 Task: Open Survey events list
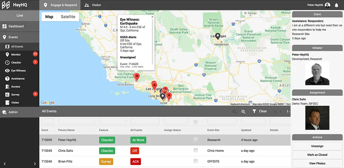pos(15,94)
